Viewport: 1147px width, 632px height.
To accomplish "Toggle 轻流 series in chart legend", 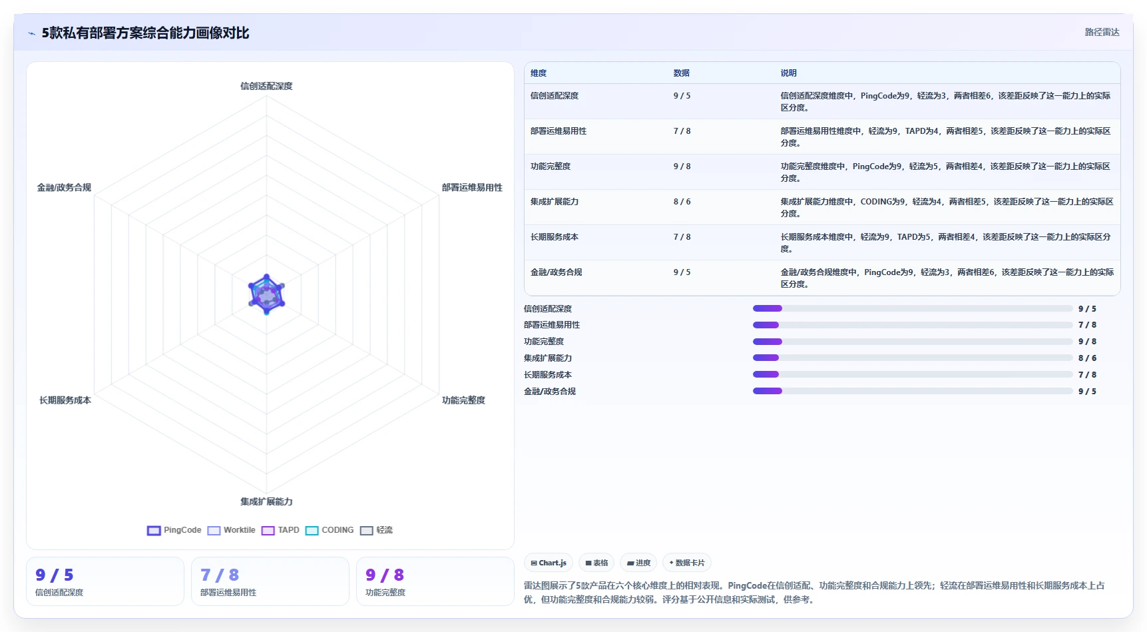I will (376, 530).
